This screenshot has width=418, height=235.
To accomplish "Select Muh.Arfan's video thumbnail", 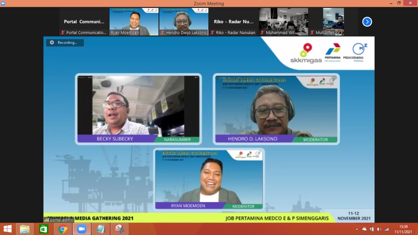I will (x=333, y=22).
